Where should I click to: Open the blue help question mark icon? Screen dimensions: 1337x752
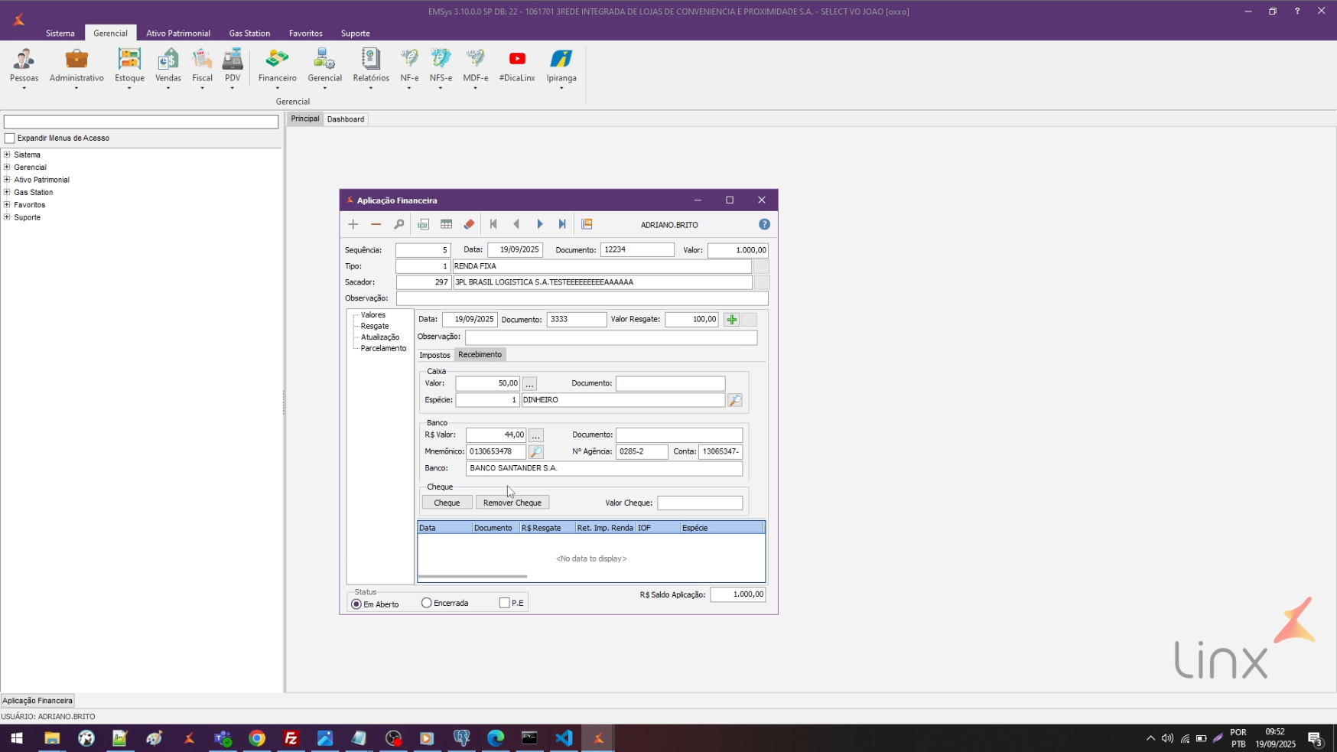tap(764, 224)
